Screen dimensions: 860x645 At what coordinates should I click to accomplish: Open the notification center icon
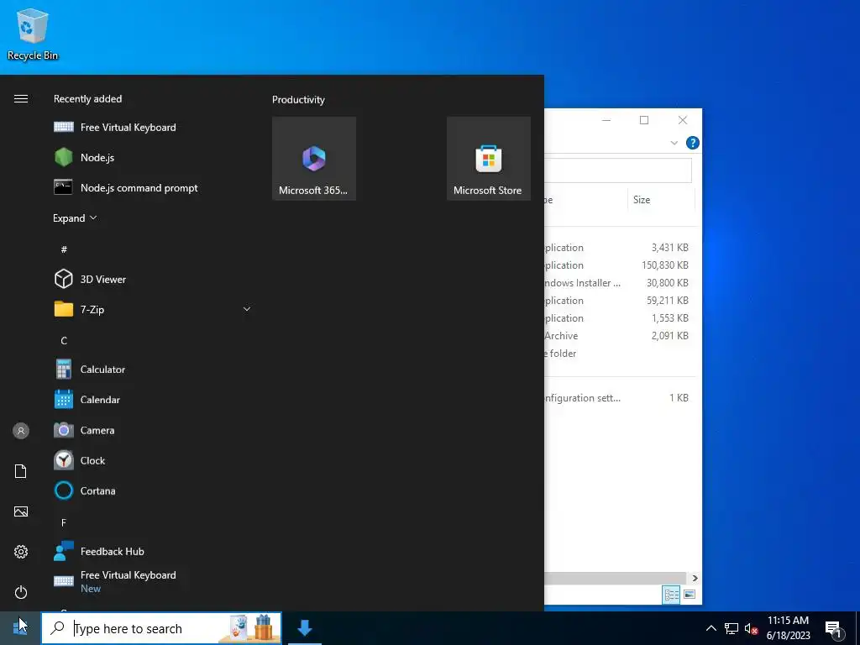[x=833, y=629]
